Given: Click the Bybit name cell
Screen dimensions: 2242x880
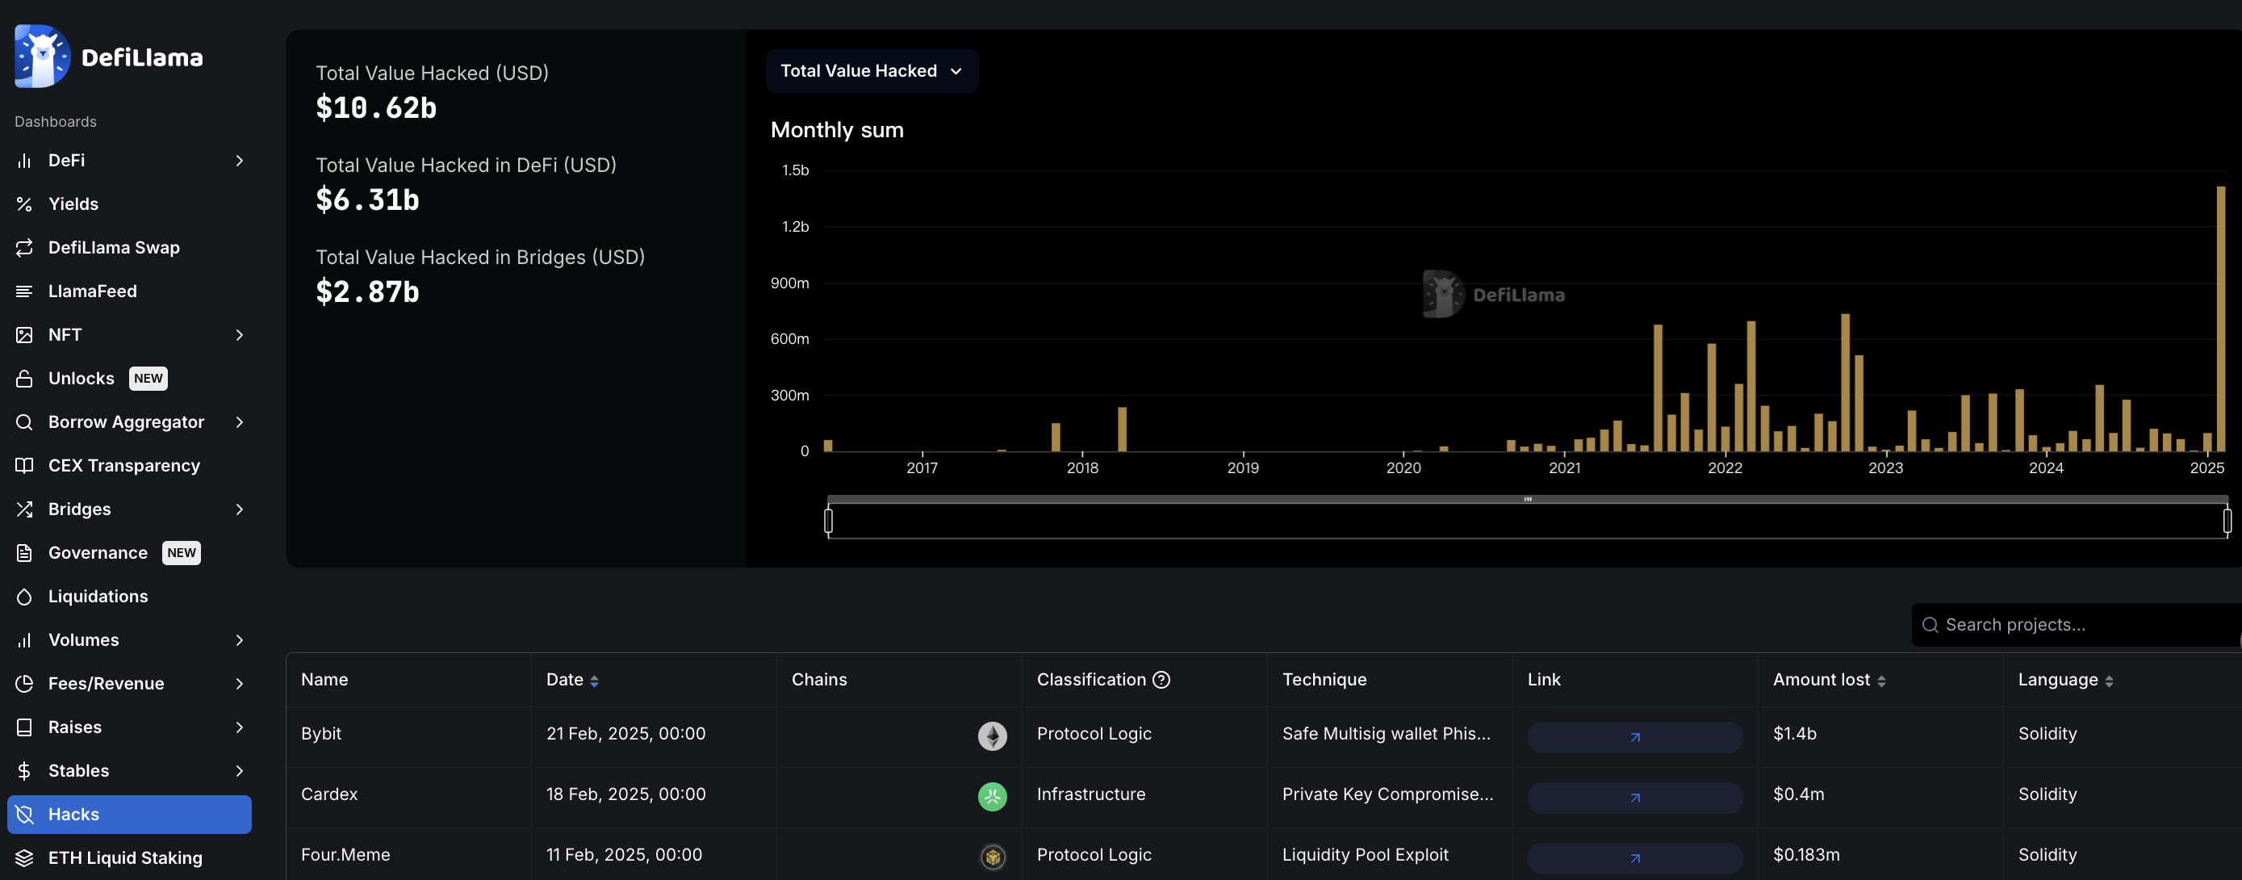Looking at the screenshot, I should click(x=321, y=734).
